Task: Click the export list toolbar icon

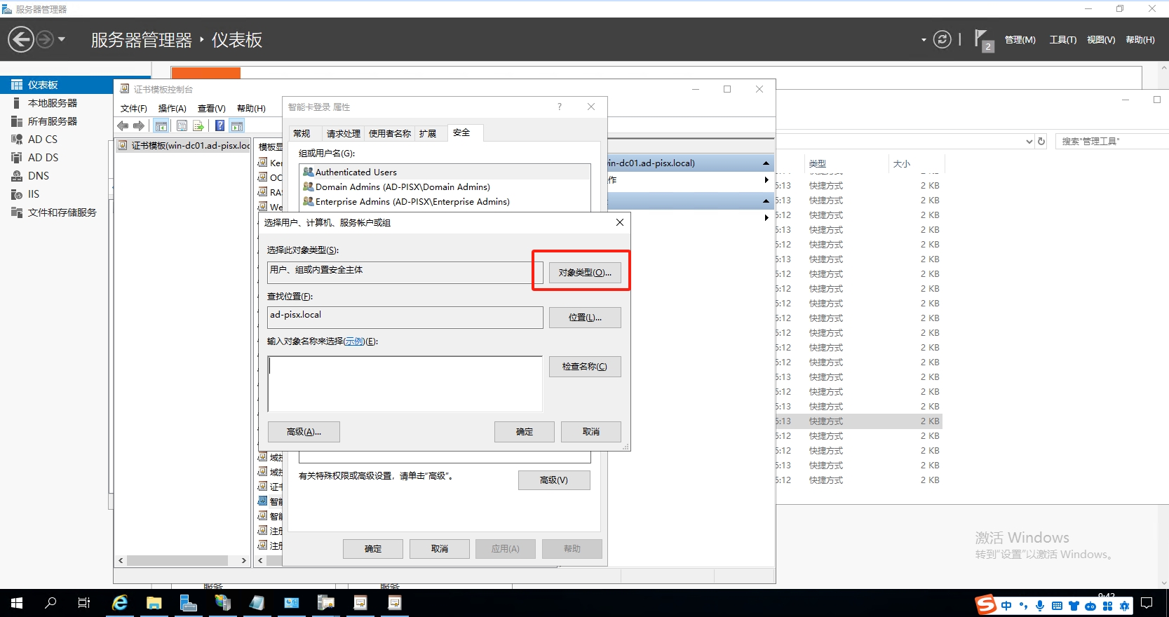Action: pyautogui.click(x=198, y=126)
